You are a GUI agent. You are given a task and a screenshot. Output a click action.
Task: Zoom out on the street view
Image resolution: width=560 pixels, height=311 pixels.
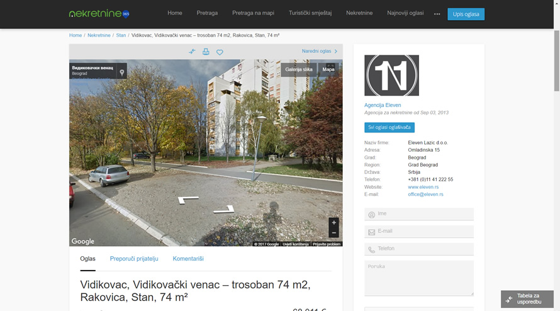coord(333,233)
